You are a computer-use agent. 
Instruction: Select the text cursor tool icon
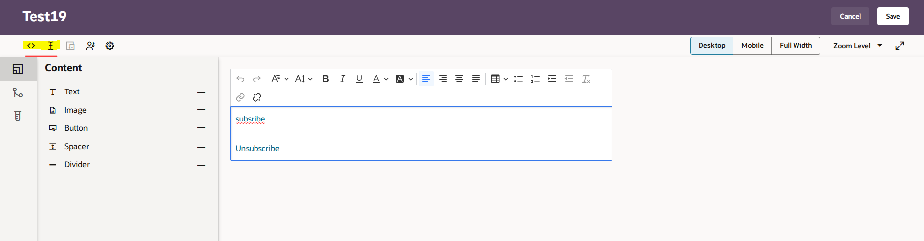pos(51,46)
